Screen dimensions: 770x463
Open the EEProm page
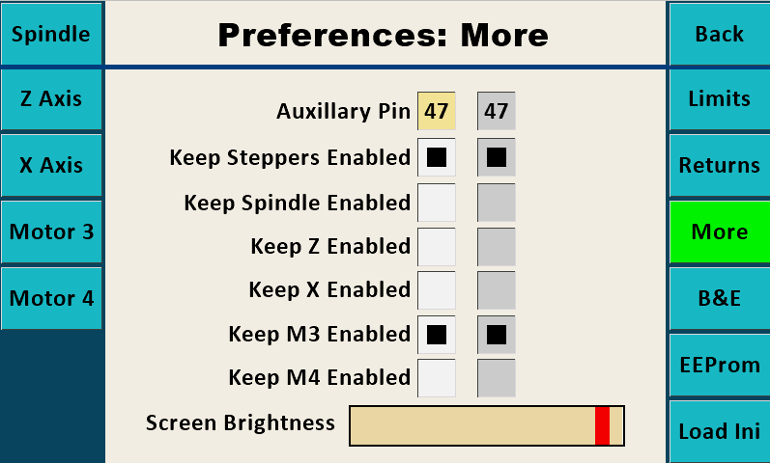point(719,365)
